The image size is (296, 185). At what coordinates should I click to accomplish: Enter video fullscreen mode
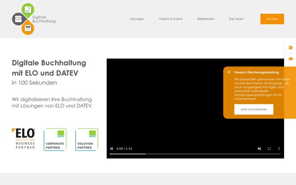[269, 149]
